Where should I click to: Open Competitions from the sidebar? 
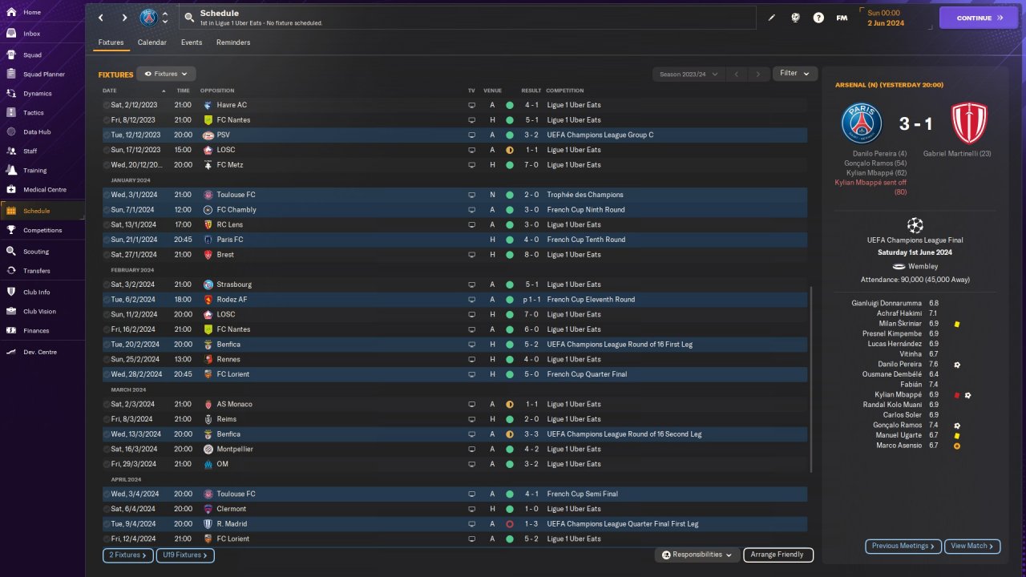pos(42,230)
